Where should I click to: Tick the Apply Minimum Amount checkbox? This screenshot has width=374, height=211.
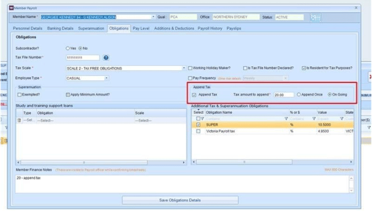pos(68,94)
